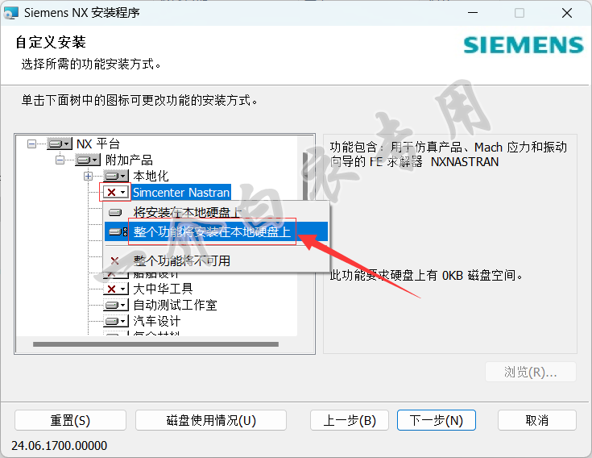Click the 下一步(N) button
Screen dimensions: 592x458
coord(436,420)
